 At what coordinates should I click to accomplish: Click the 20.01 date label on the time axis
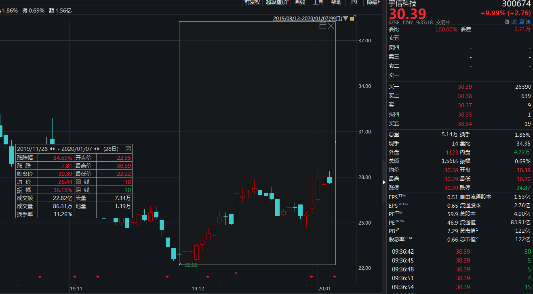pos(324,289)
